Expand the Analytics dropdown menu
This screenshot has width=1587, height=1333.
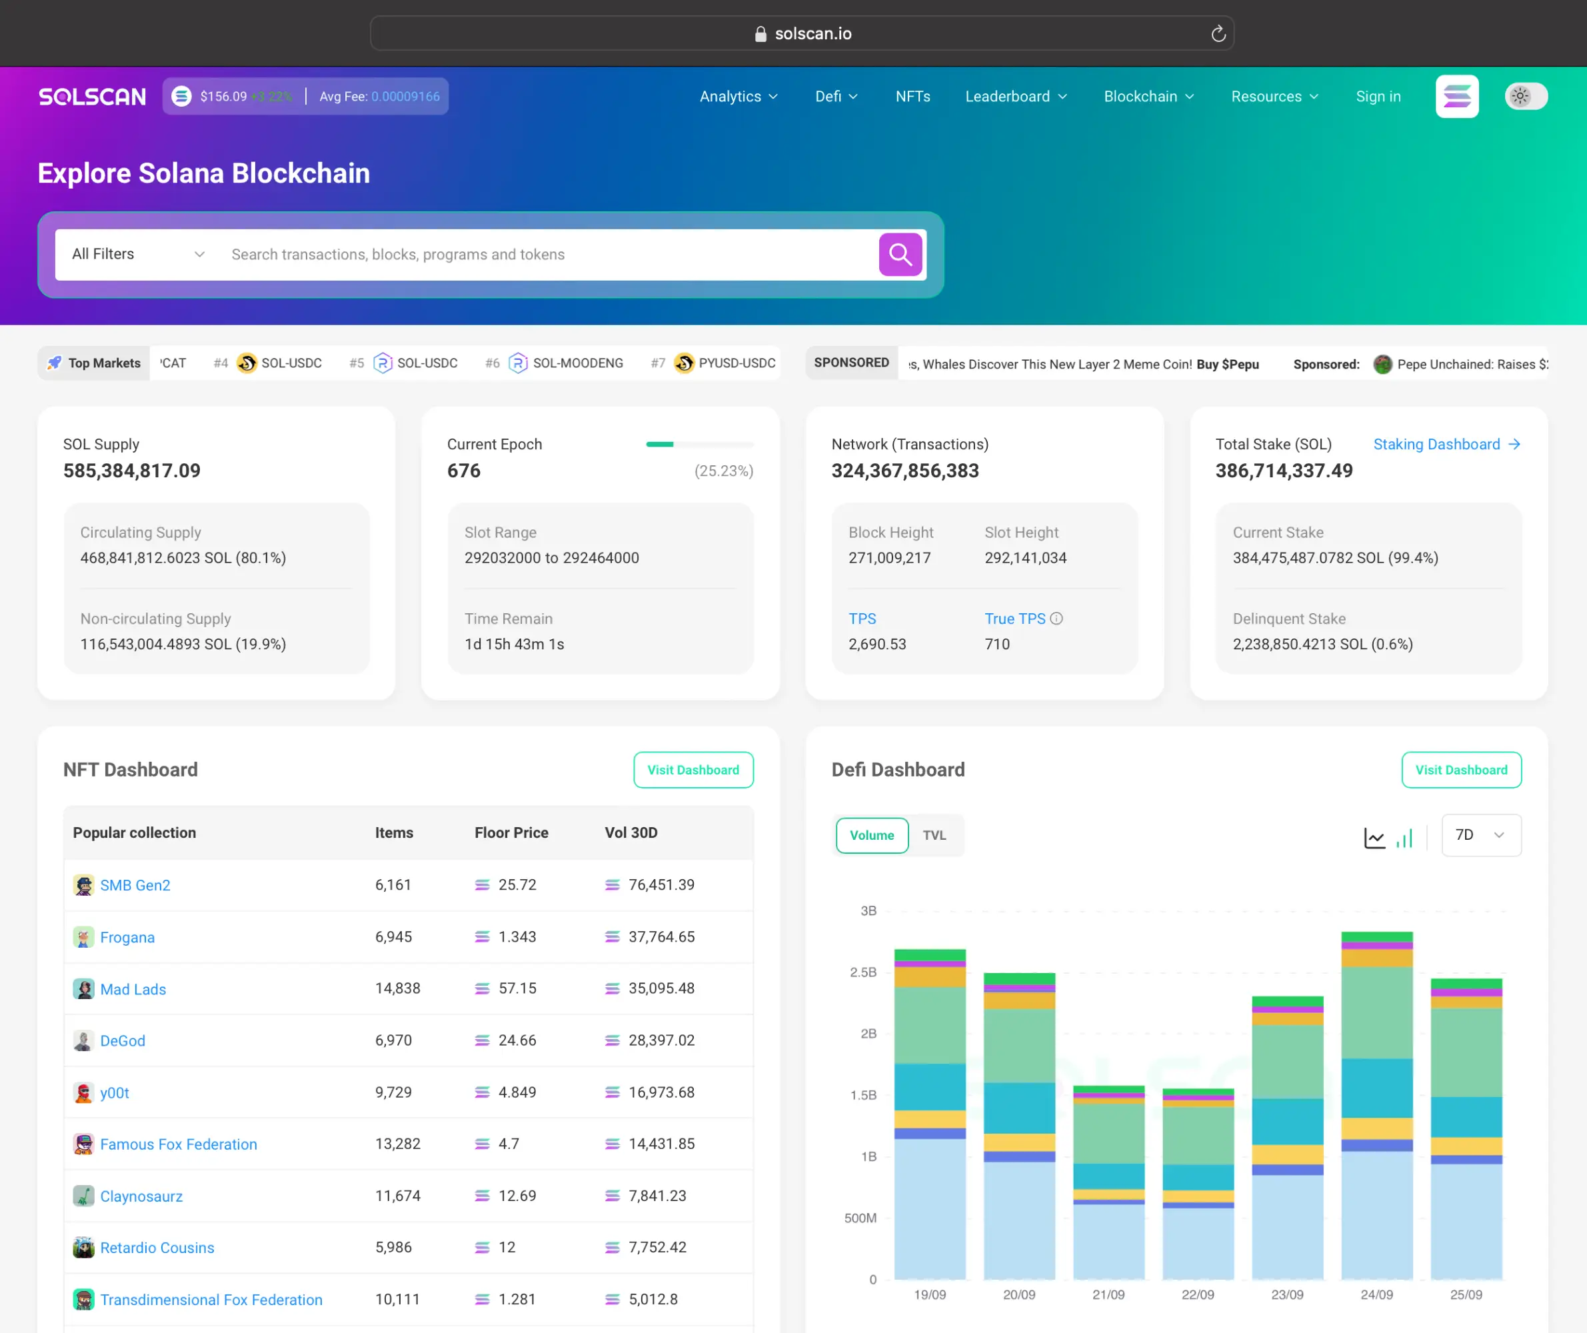coord(737,97)
